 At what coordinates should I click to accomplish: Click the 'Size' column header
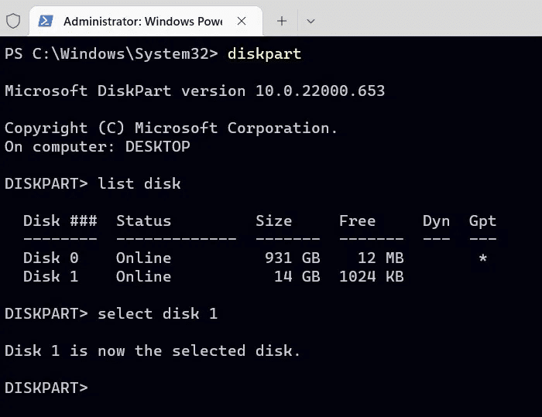click(273, 220)
